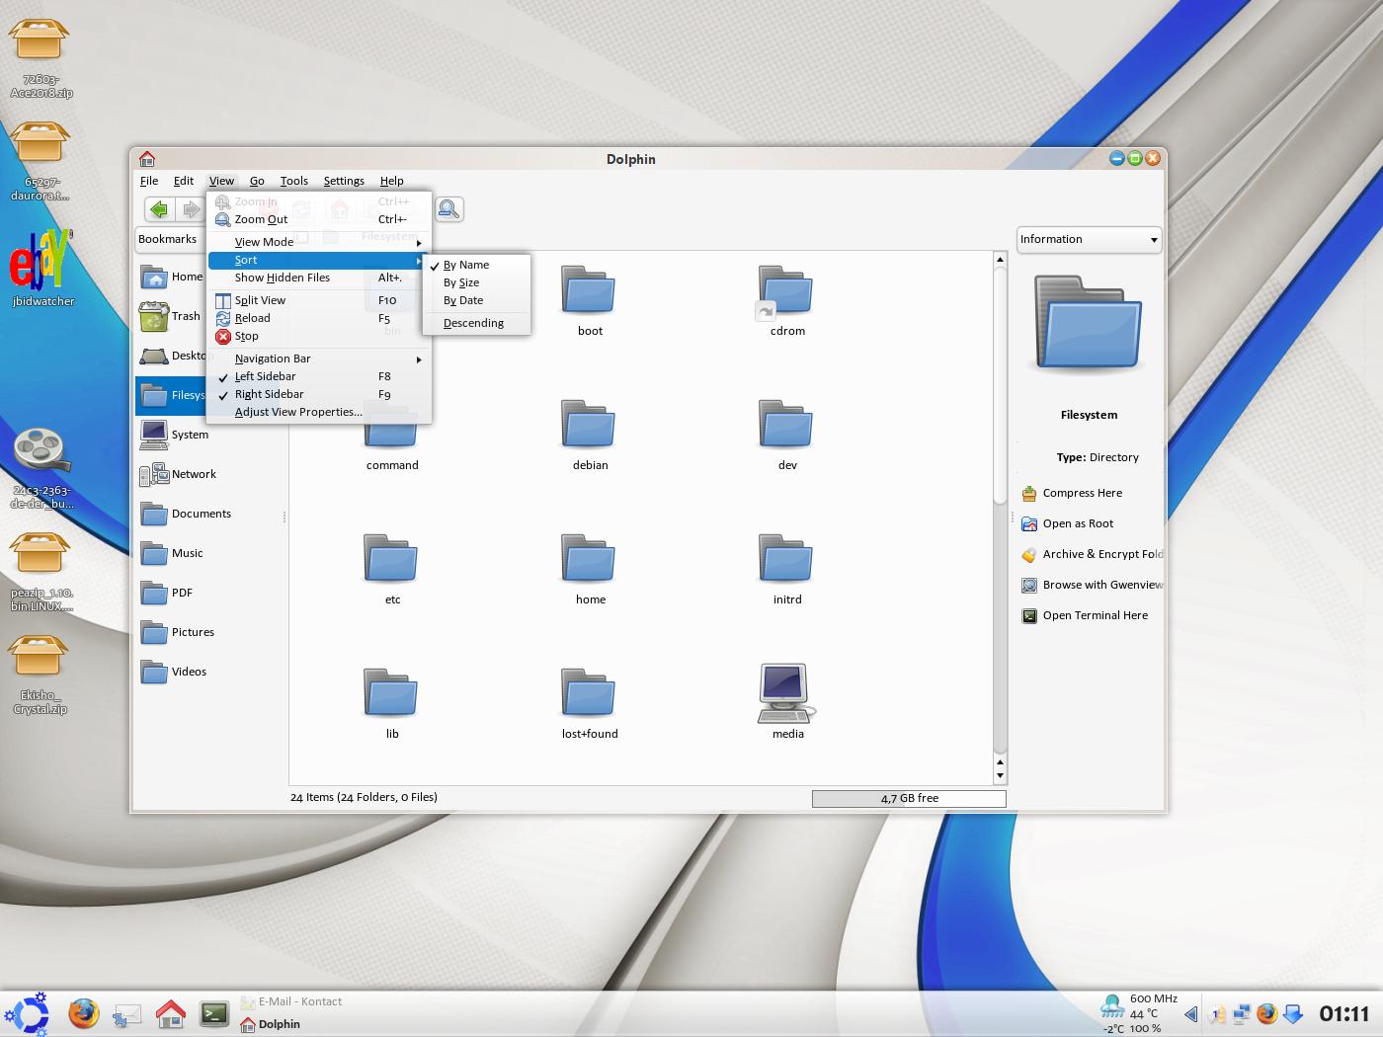1383x1037 pixels.
Task: Toggle Show Hidden Files
Action: click(x=319, y=278)
